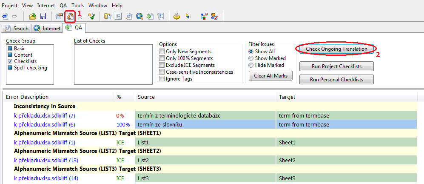Screen dimensions: 424x184
Task: Click the green check QA toolbar icon
Action: [150, 17]
